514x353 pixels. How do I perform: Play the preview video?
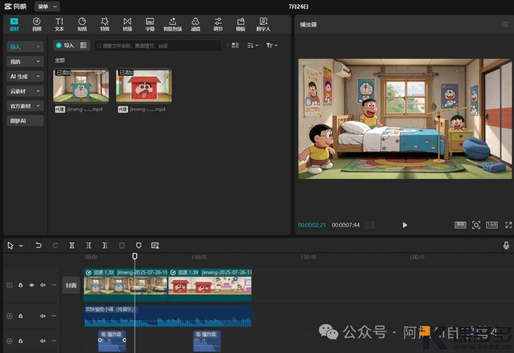(x=405, y=225)
